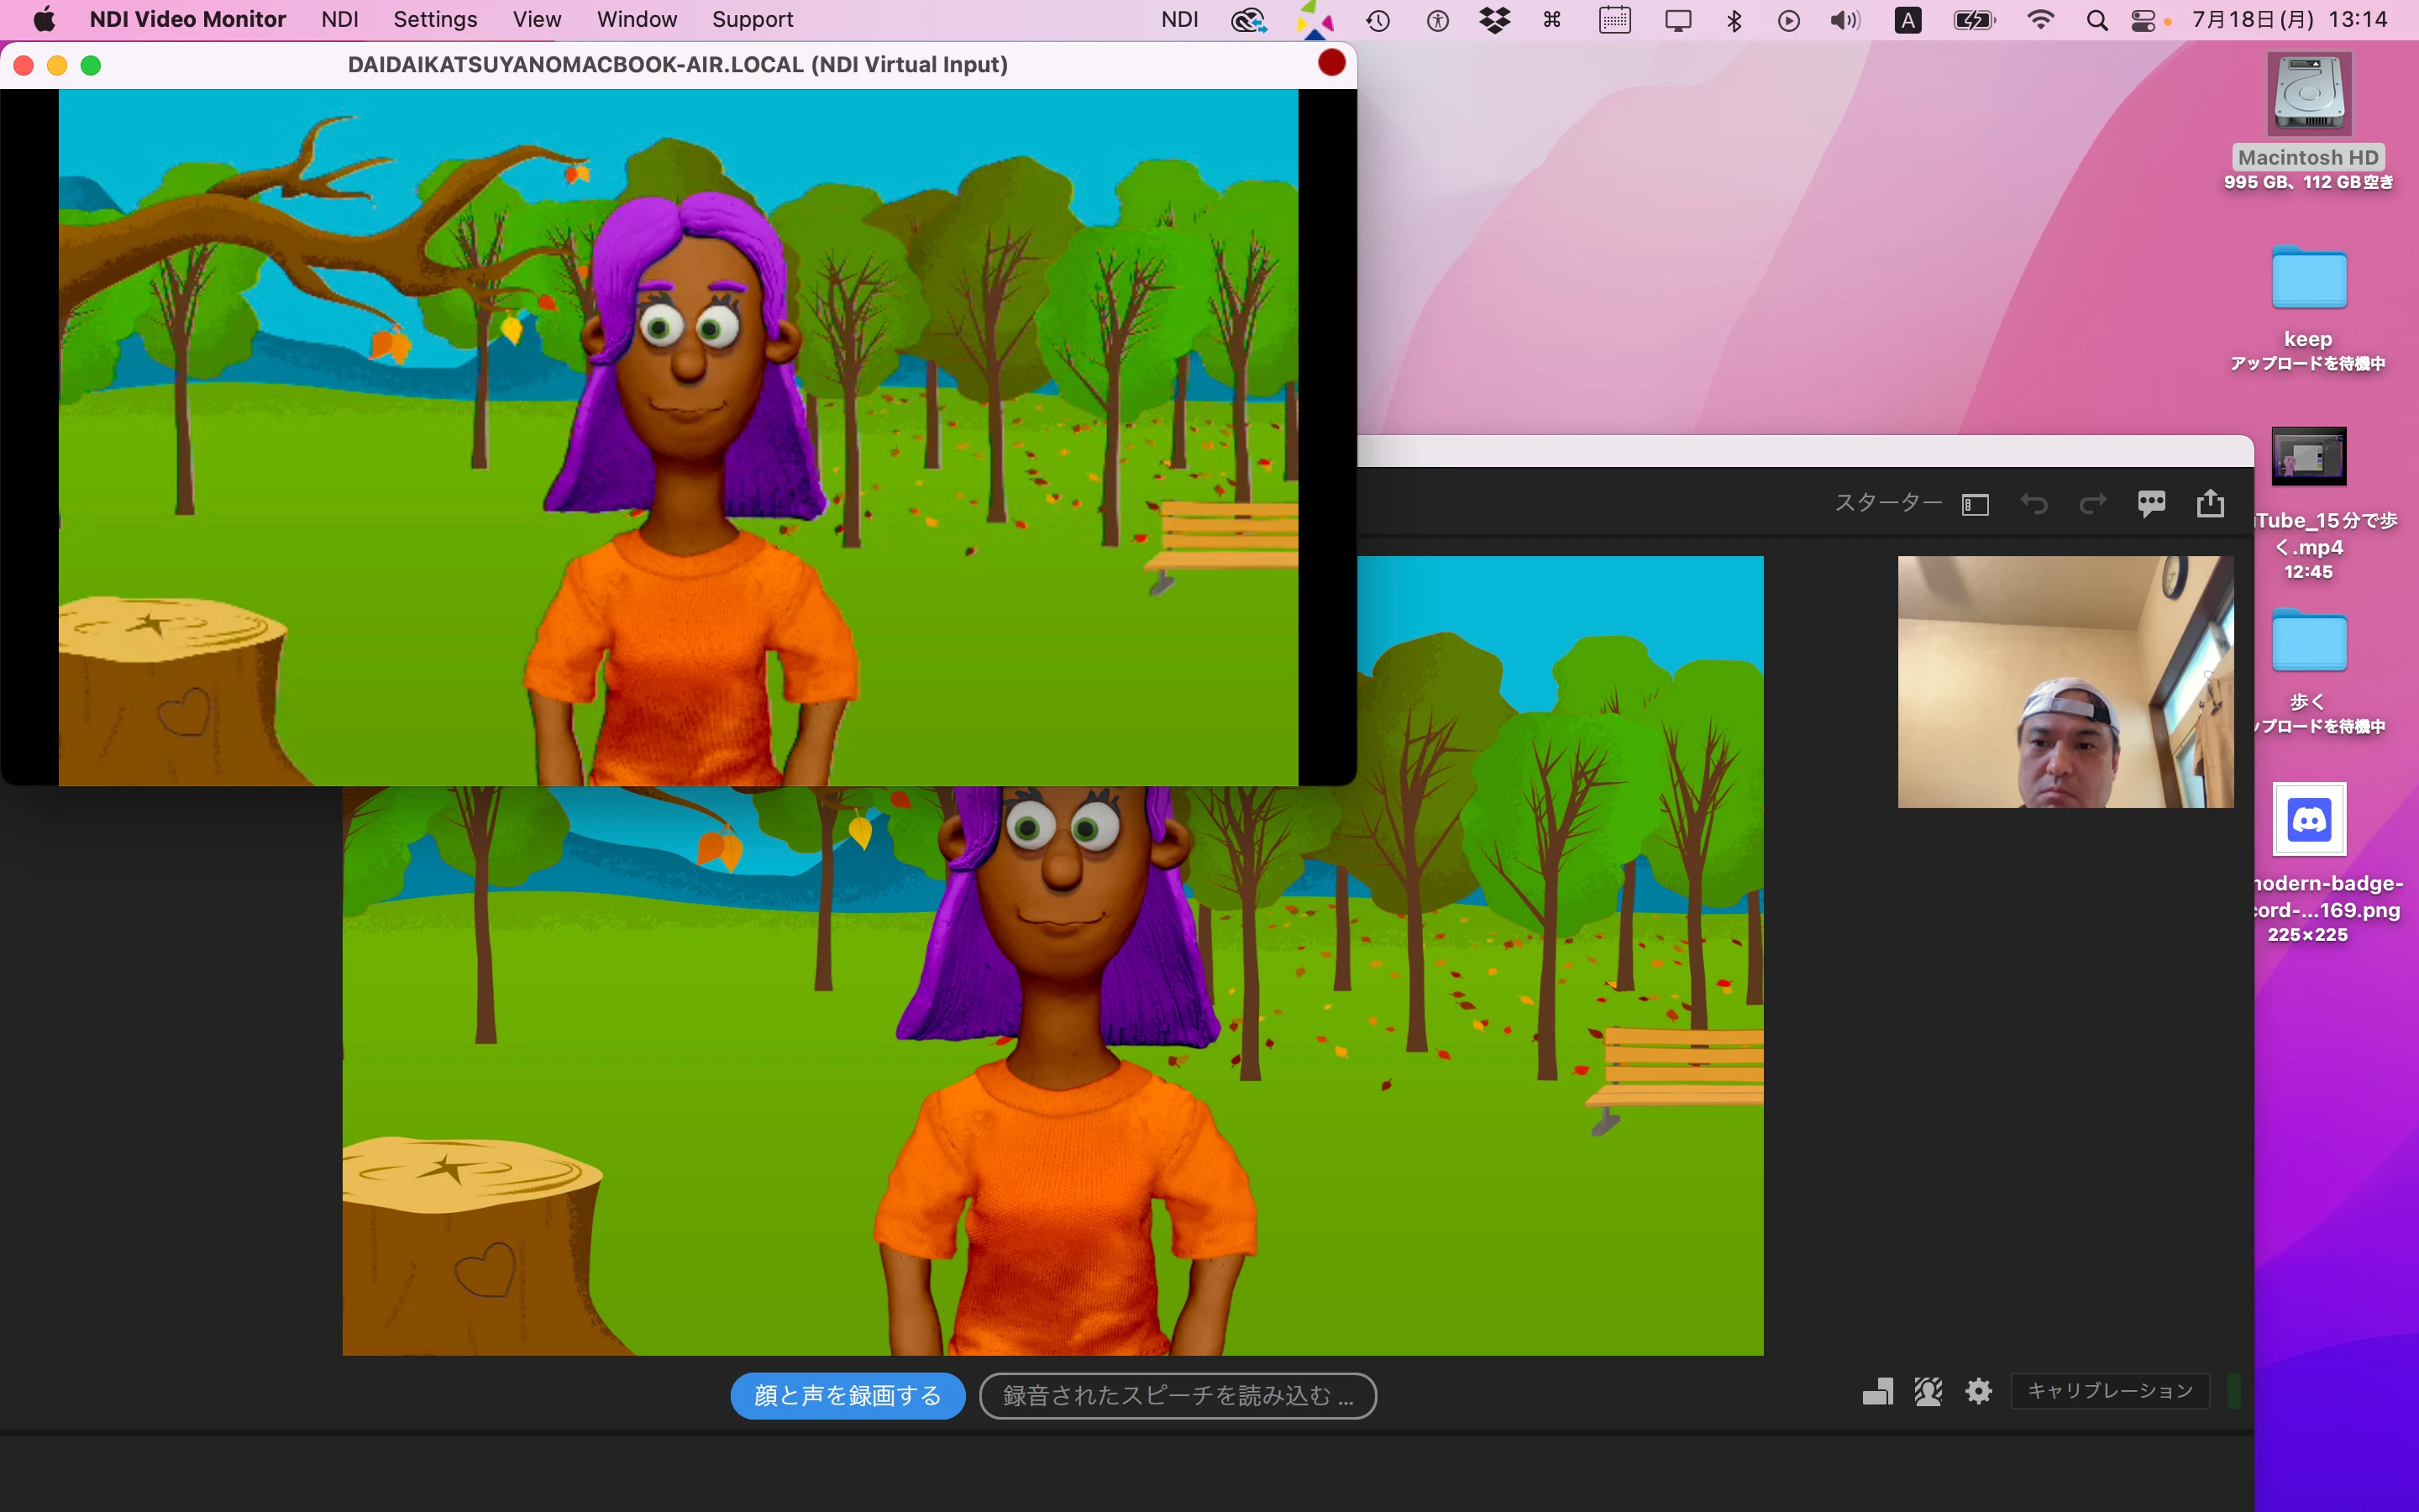The image size is (2419, 1512).
Task: Click the undo arrow icon
Action: tap(2033, 504)
